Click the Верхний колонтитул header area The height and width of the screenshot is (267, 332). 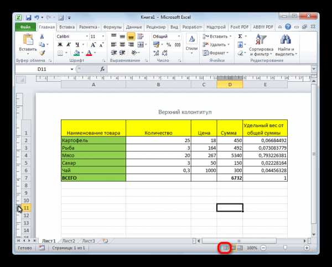pyautogui.click(x=185, y=112)
